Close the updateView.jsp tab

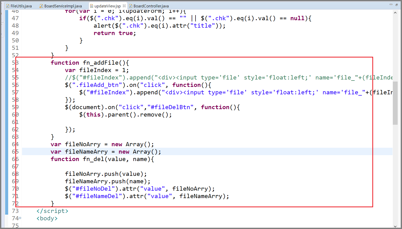[124, 6]
